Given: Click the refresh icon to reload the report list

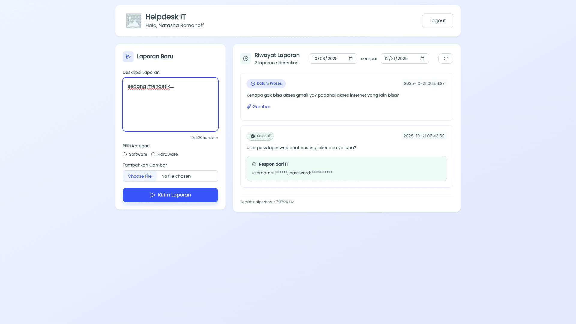Looking at the screenshot, I should coord(445,58).
